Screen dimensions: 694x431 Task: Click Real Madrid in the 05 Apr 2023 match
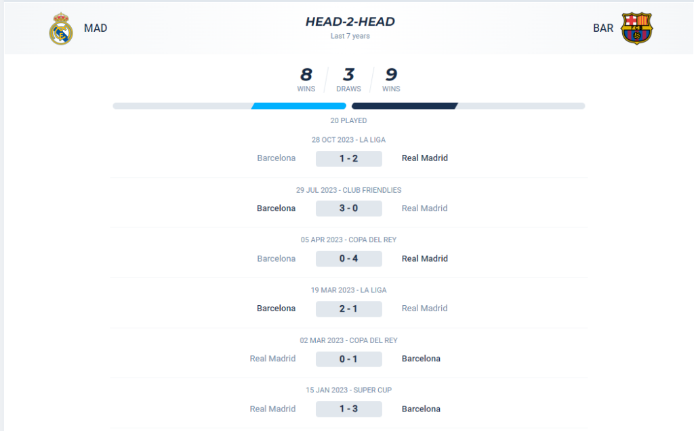click(x=424, y=258)
